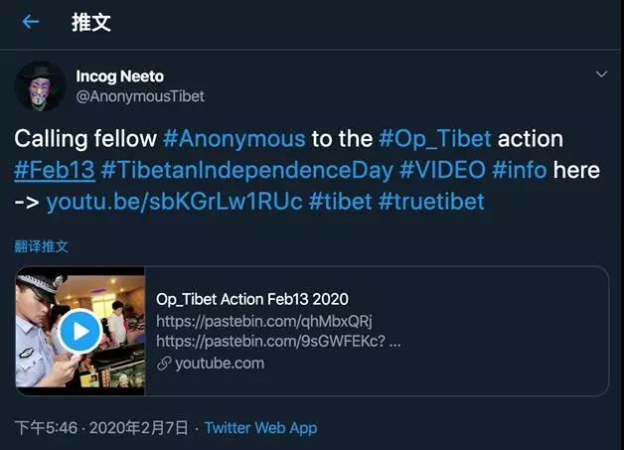Image resolution: width=624 pixels, height=450 pixels.
Task: Open the tweet options chevron menu
Action: point(601,75)
